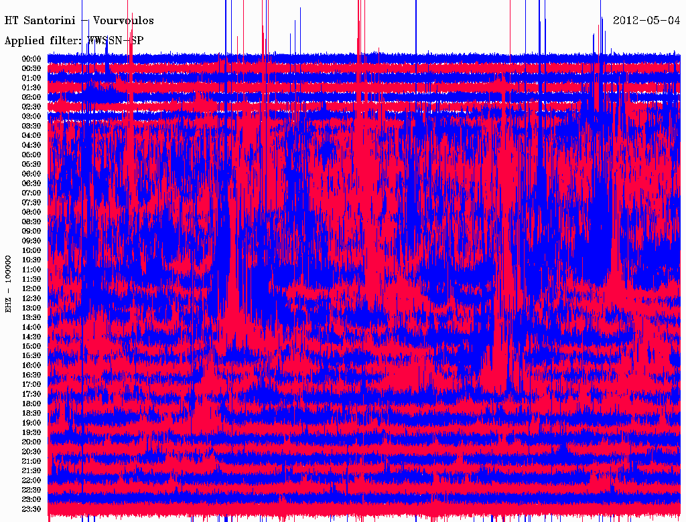Select the 03:00 time label
686x522 pixels.
point(31,116)
